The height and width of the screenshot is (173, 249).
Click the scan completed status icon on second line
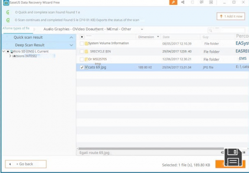pos(8,20)
